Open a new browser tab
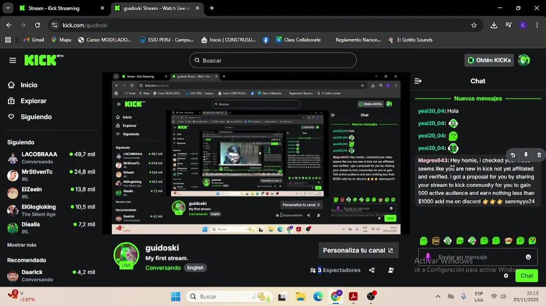 click(x=212, y=8)
